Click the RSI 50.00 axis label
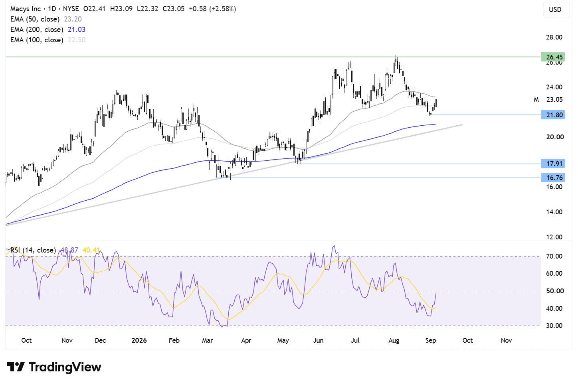The width and height of the screenshot is (578, 385). [554, 291]
